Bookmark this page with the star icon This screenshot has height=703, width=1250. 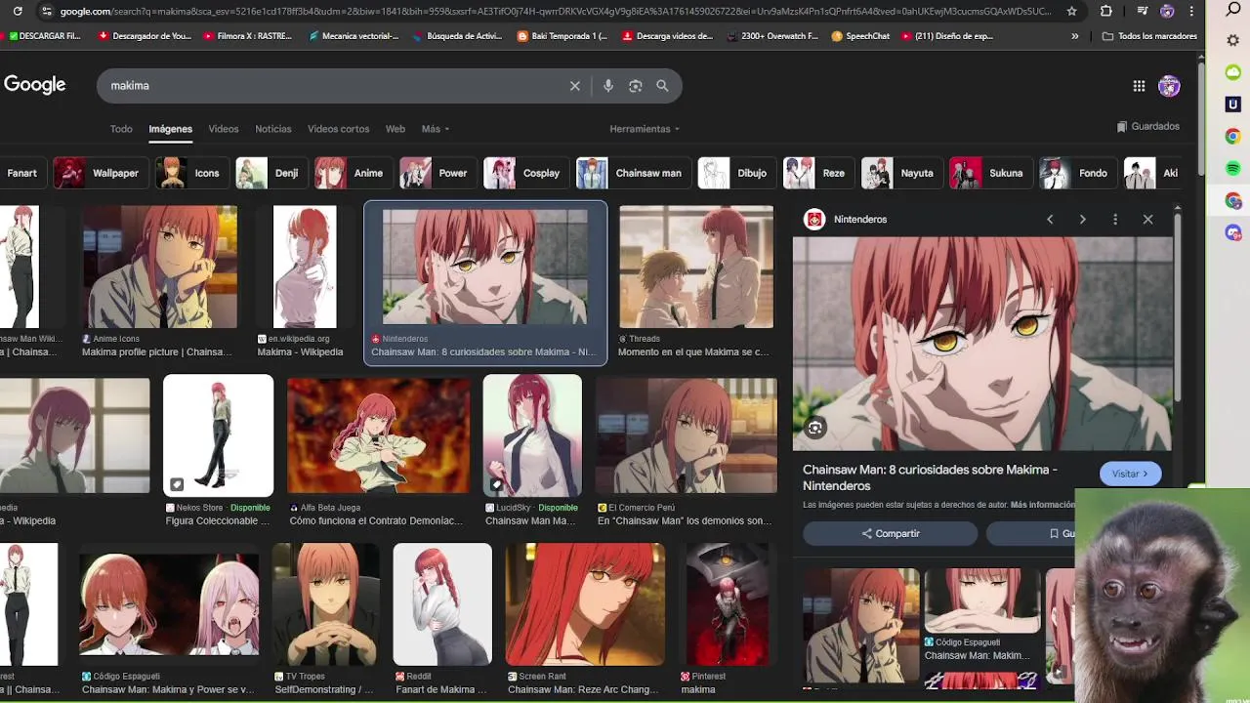[1072, 11]
